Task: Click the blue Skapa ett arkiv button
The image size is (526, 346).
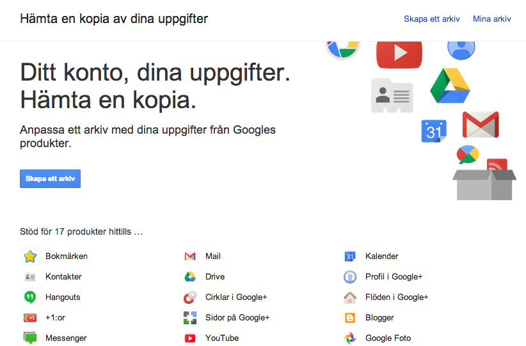Action: click(x=50, y=178)
